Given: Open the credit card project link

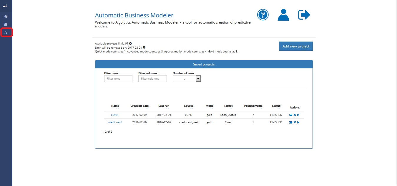Looking at the screenshot, I should (115, 122).
